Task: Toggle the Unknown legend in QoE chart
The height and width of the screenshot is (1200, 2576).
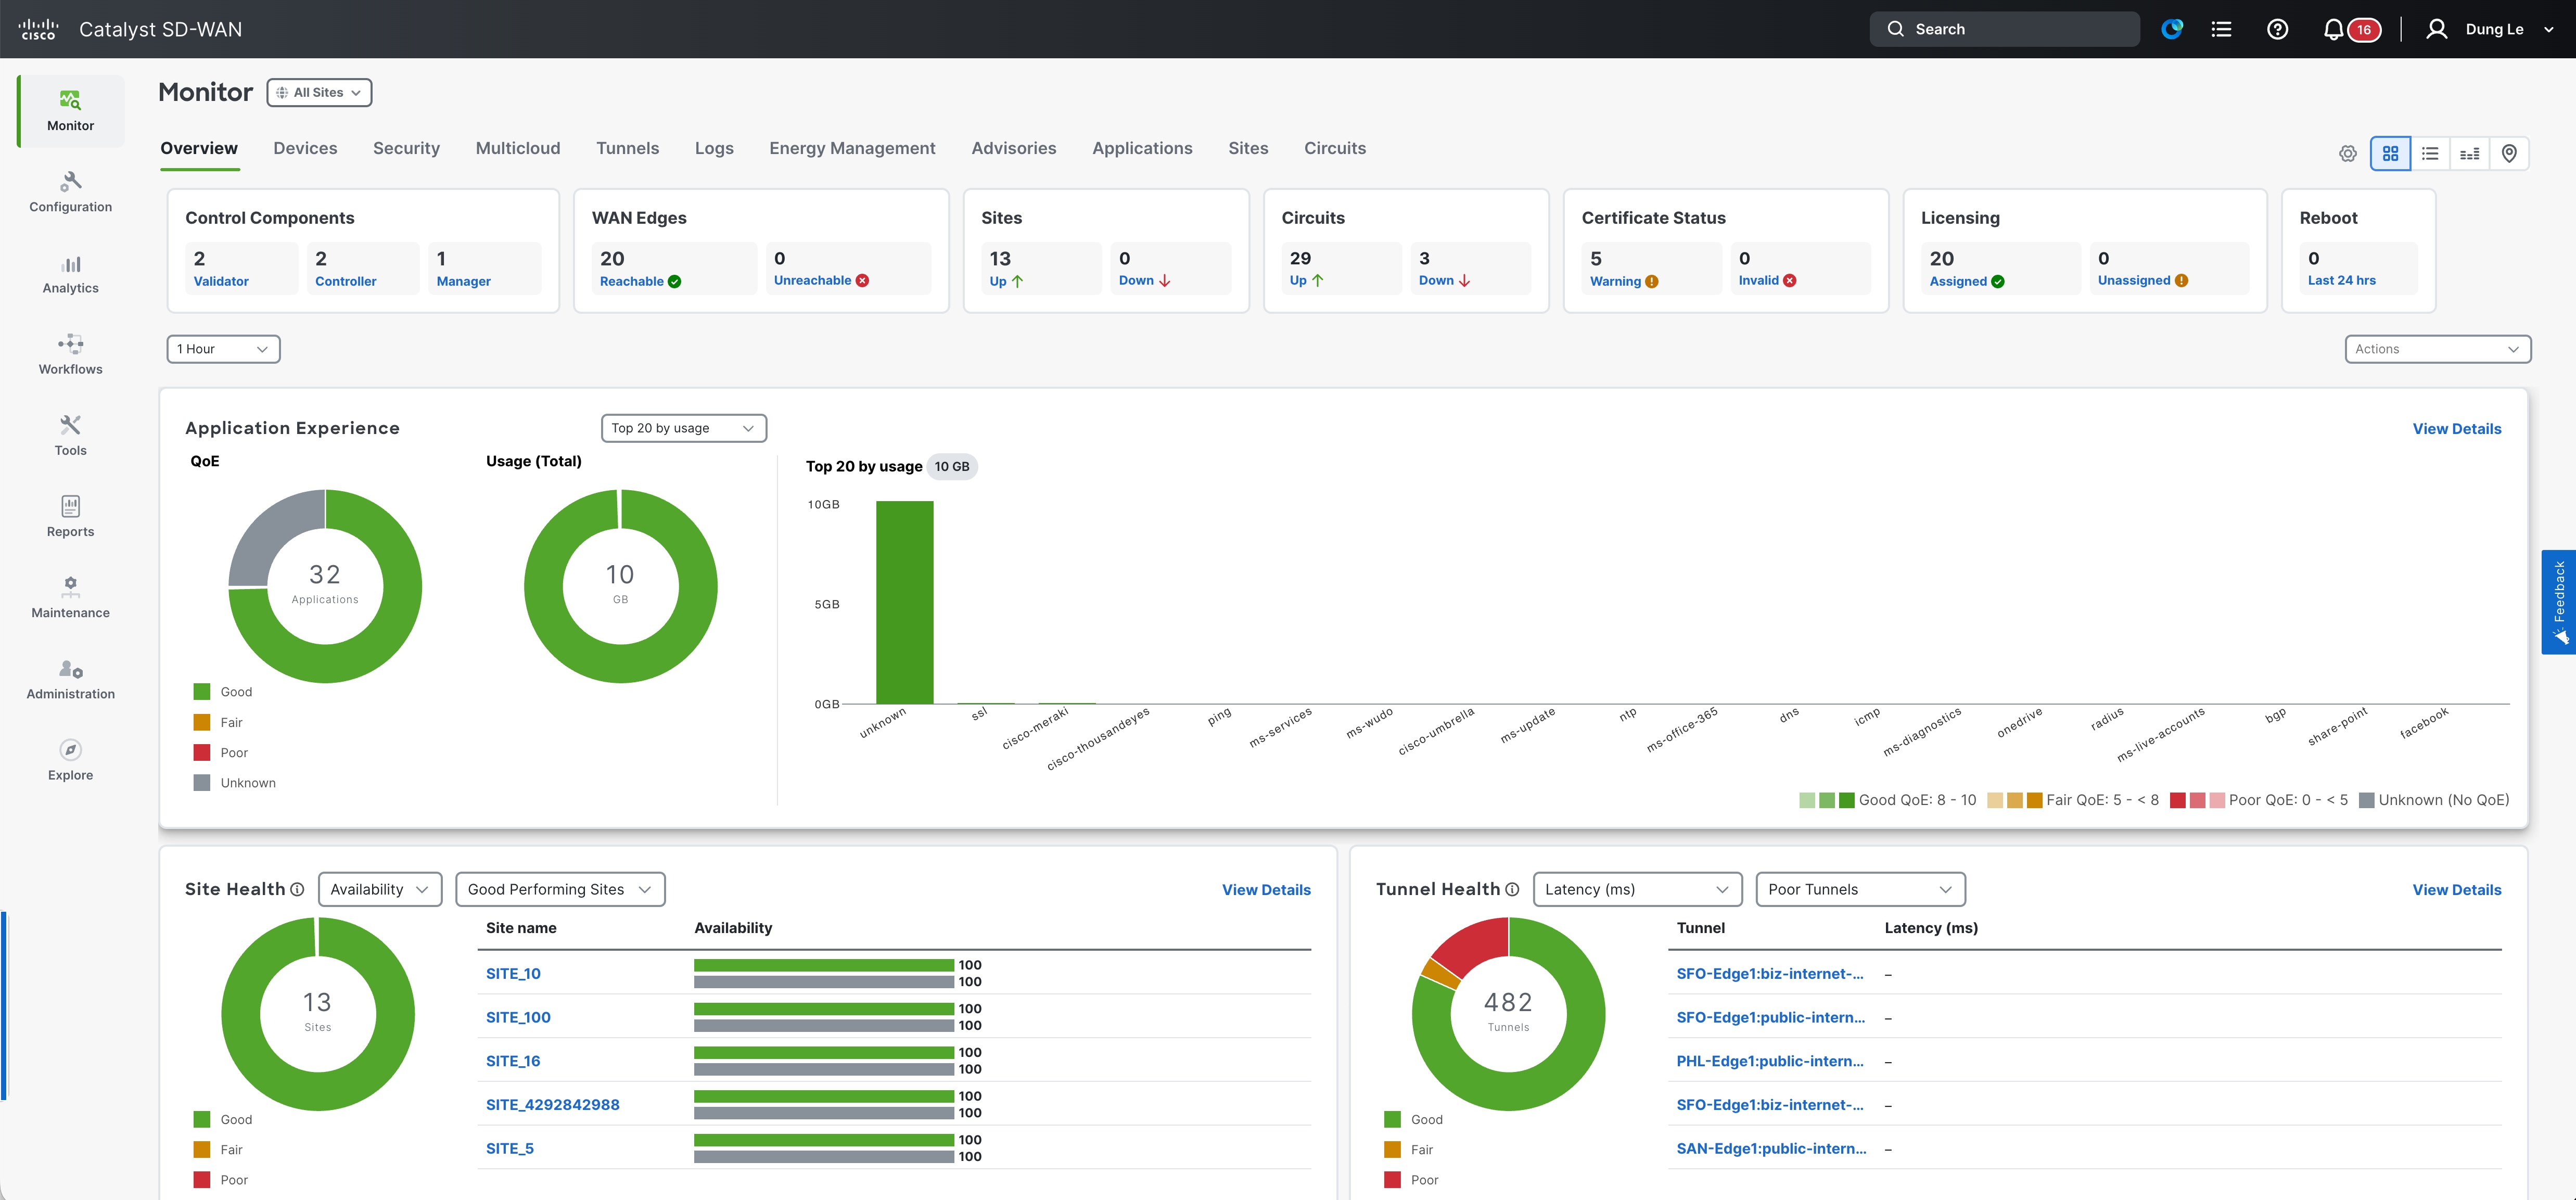Action: click(x=235, y=783)
